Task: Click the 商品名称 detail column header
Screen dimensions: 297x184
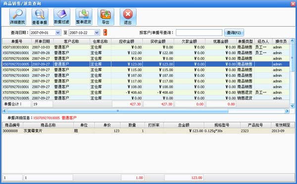Action: [48, 125]
